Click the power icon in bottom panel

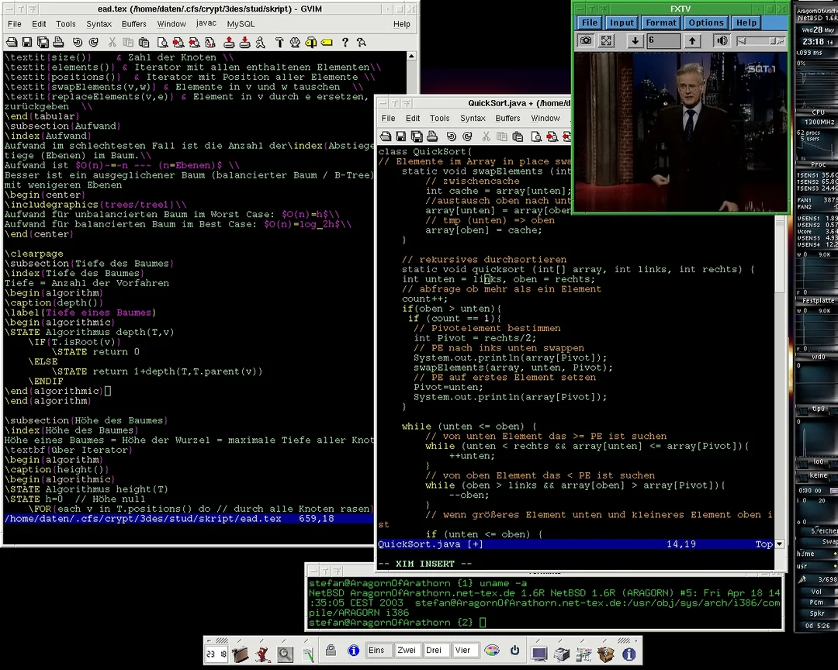coord(514,651)
